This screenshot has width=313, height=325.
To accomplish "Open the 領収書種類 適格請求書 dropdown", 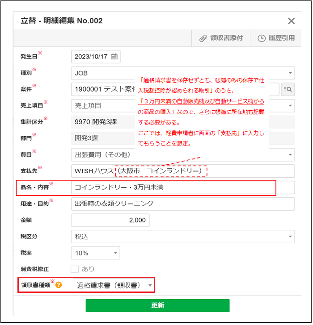I will point(114,285).
